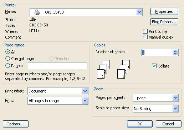Enable Manual duplex checkbox

[145, 37]
